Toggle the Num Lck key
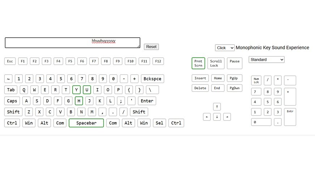 256,80
